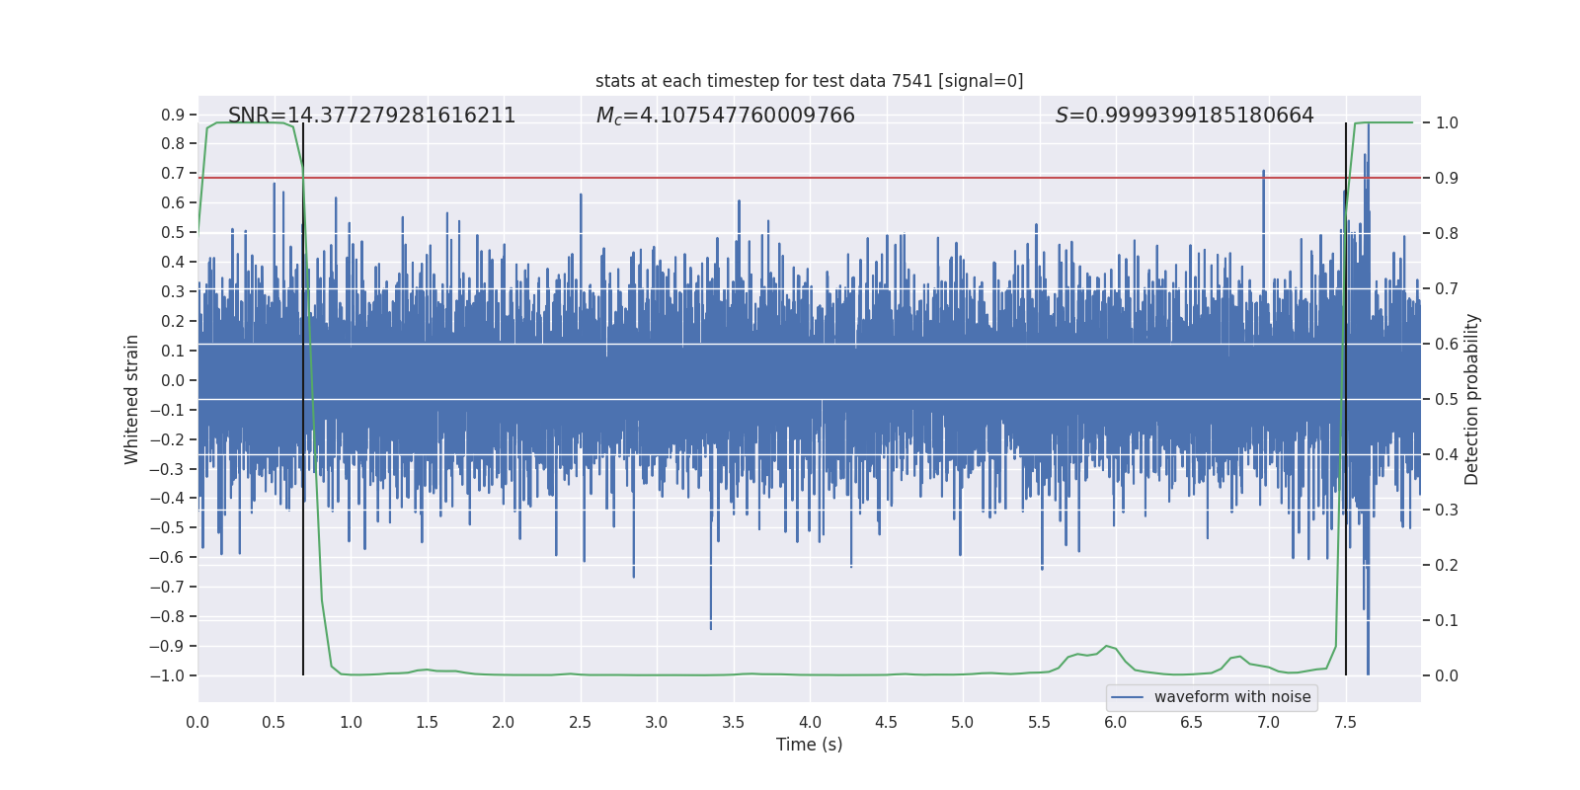This screenshot has height=790, width=1580.
Task: Click the S=0.99993 annotation text
Action: [x=1184, y=116]
